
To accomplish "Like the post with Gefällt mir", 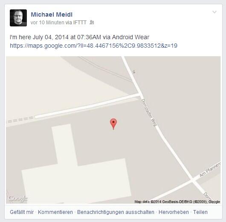I will pos(22,212).
